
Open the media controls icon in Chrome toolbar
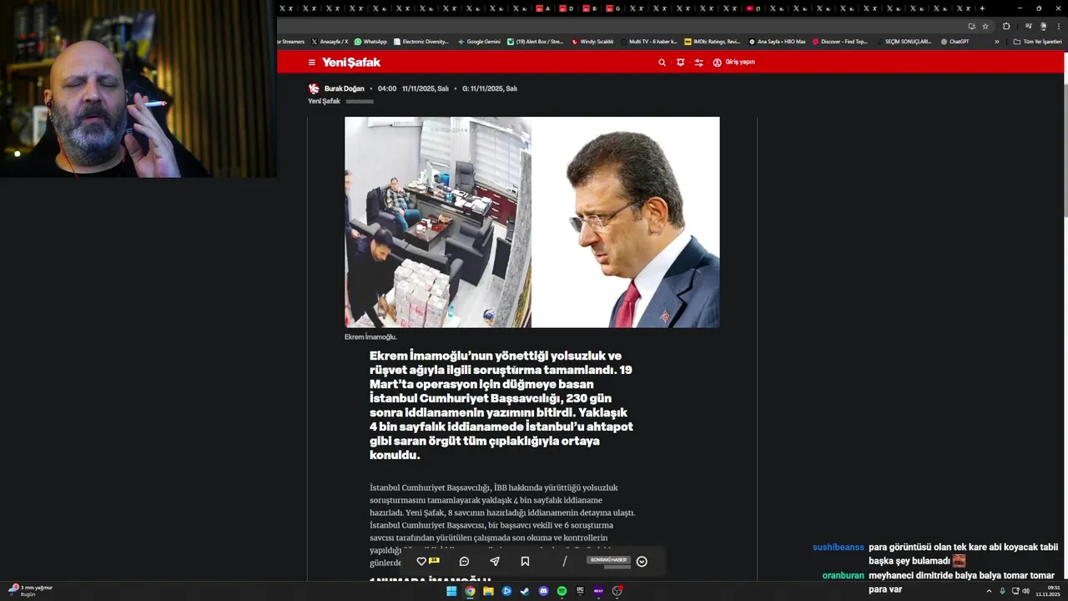click(1028, 26)
